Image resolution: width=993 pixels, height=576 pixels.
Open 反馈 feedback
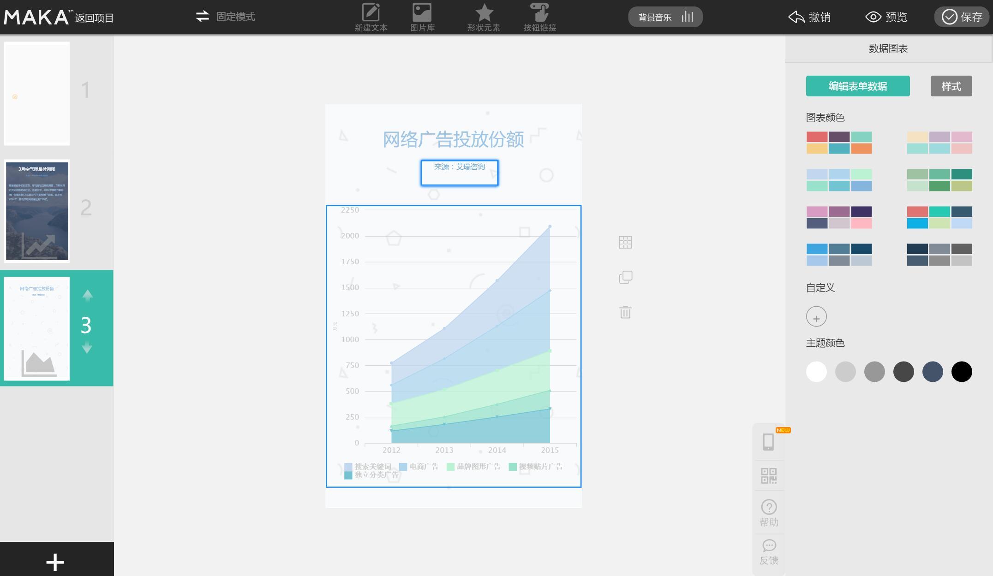click(769, 552)
